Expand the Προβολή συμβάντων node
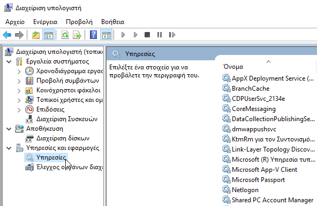 (19, 81)
